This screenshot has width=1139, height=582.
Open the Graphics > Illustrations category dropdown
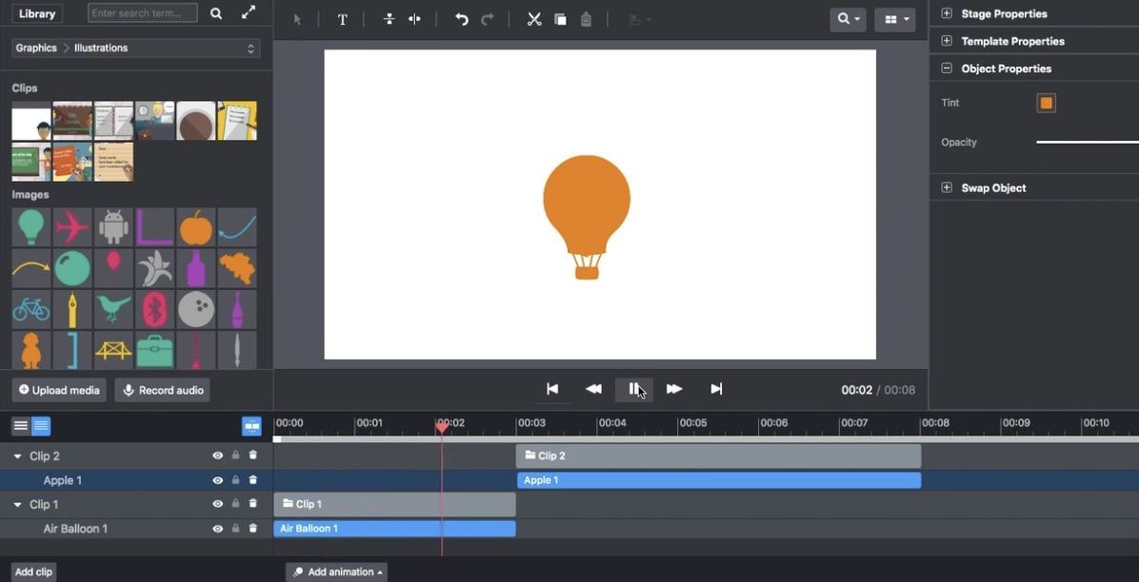[136, 48]
